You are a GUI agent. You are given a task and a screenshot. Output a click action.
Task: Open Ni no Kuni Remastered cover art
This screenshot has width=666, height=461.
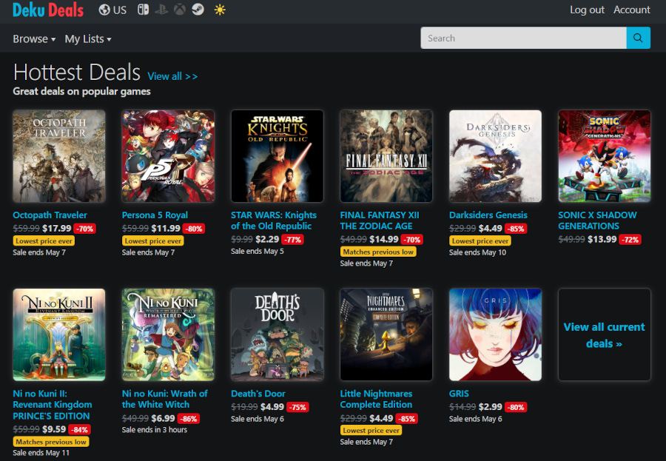168,334
